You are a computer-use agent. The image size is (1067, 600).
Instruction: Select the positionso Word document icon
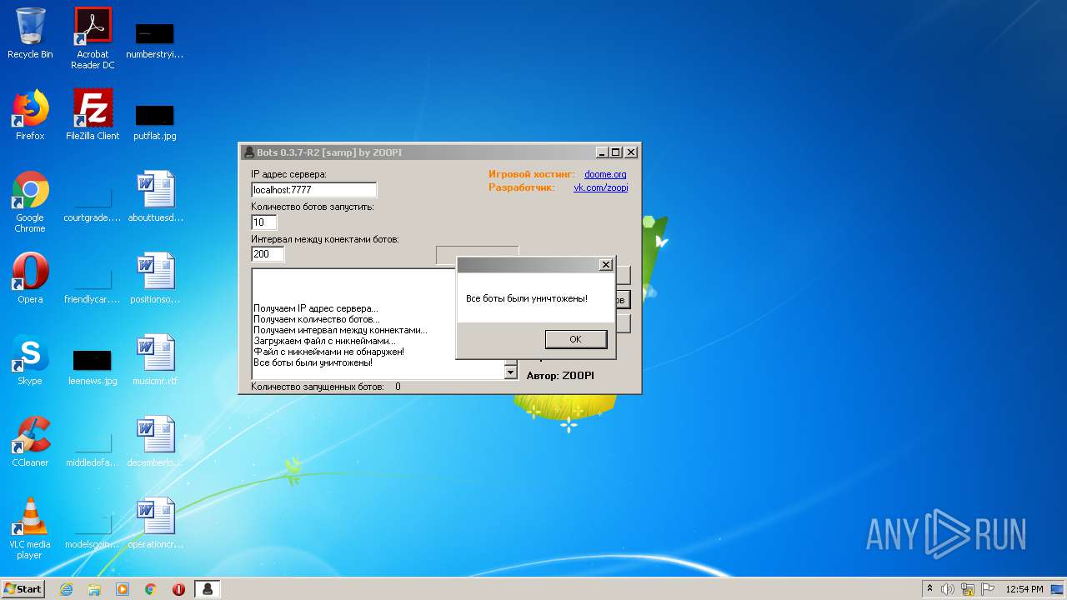click(x=155, y=278)
